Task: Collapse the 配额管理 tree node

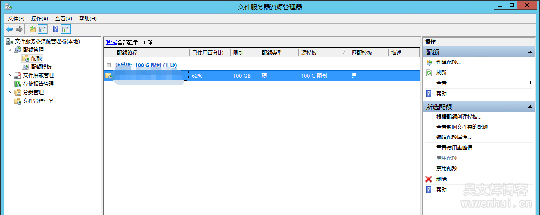Action: pyautogui.click(x=10, y=50)
